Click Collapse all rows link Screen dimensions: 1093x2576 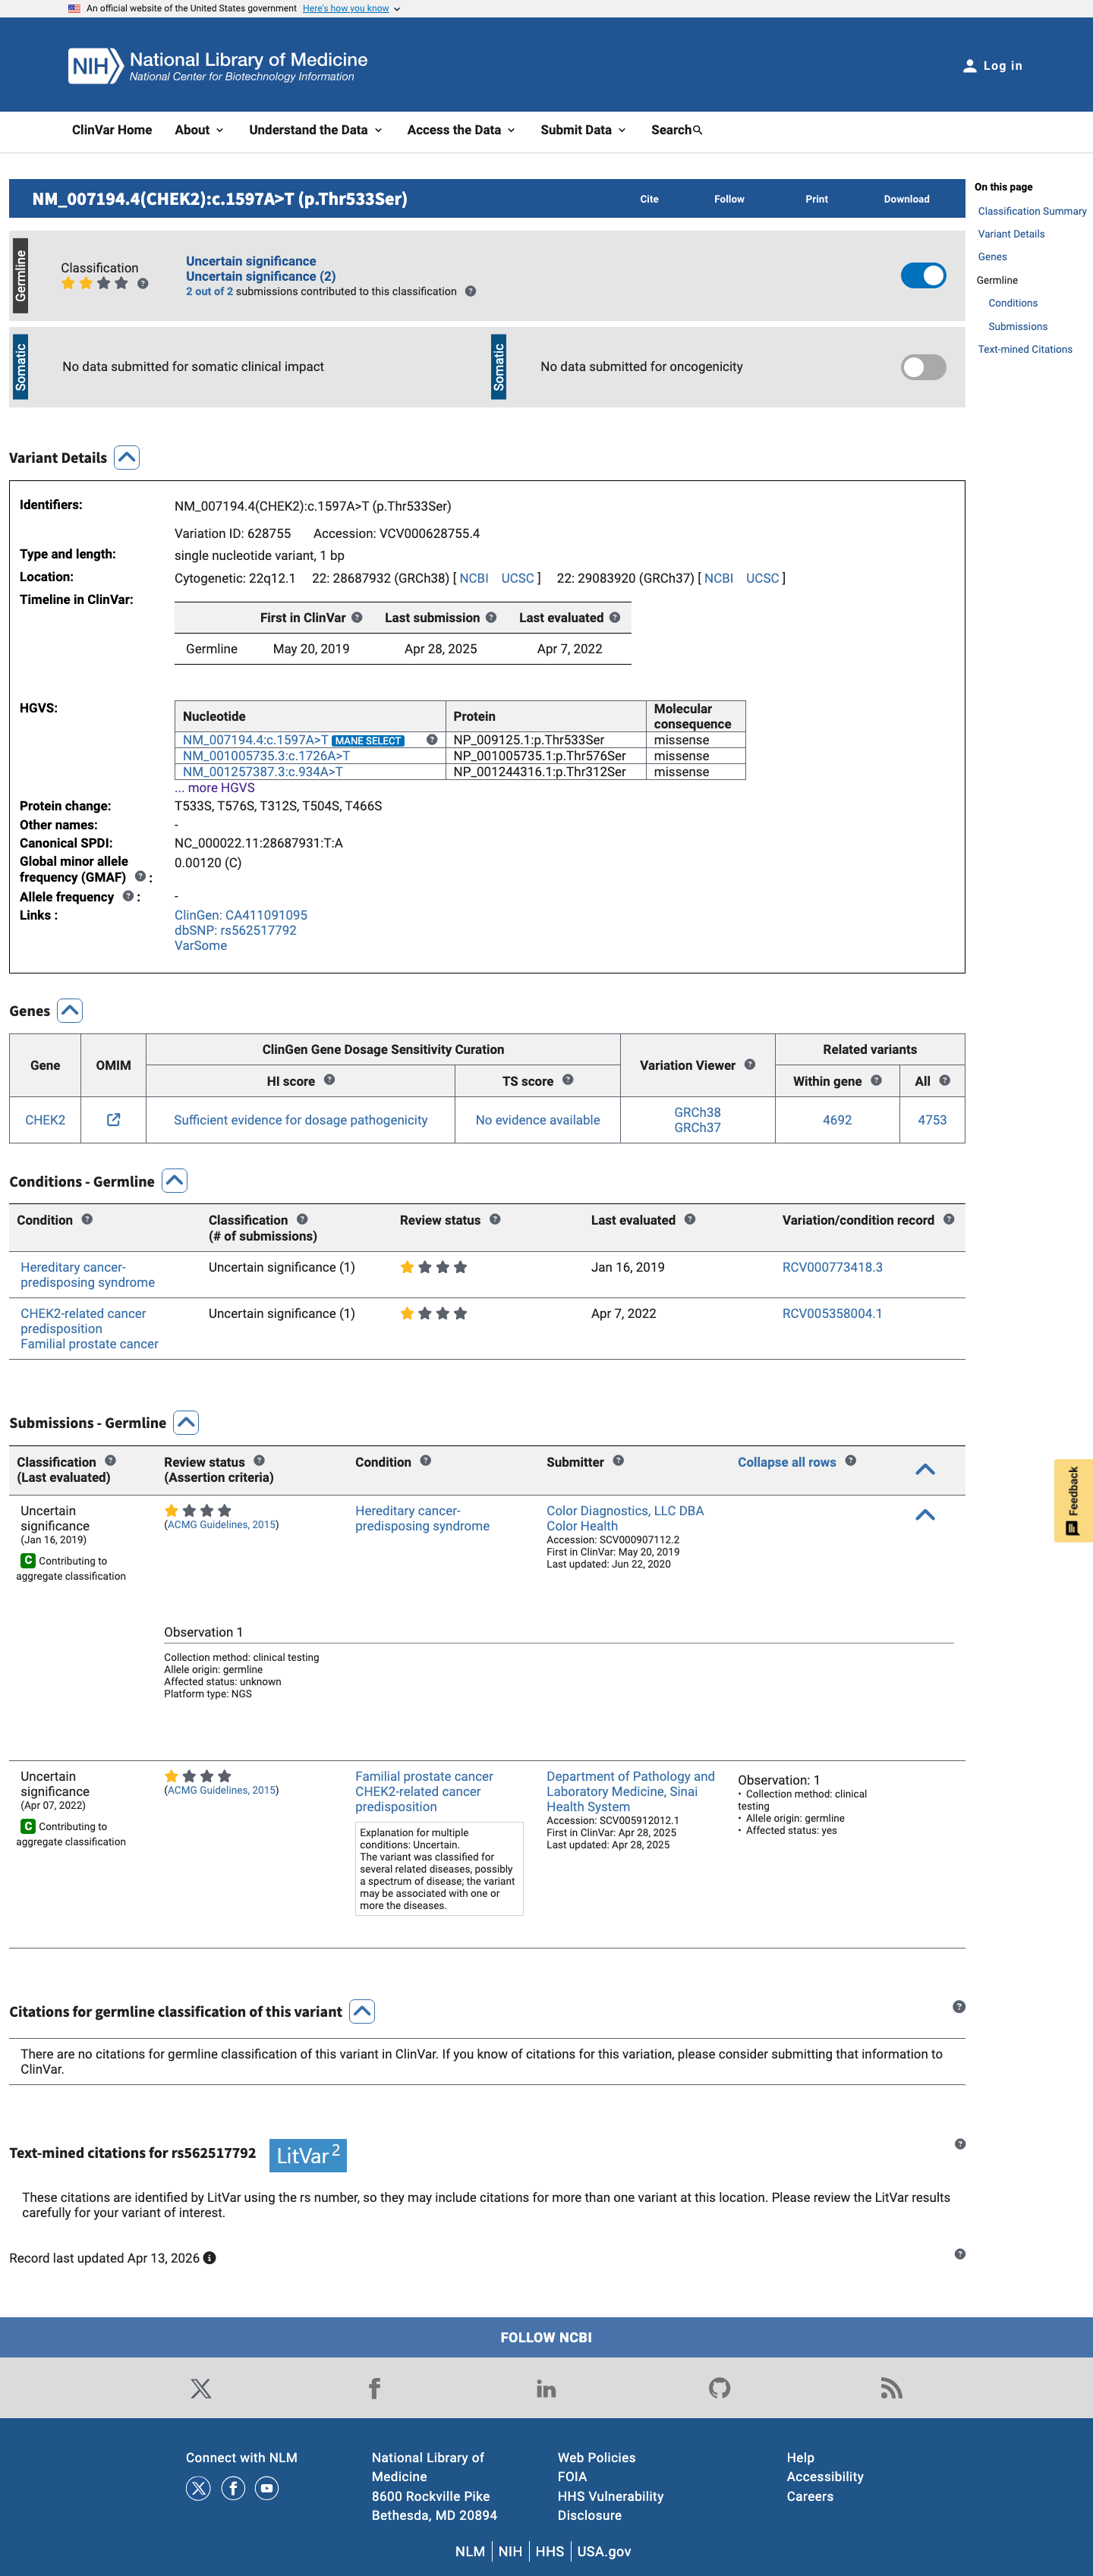click(x=787, y=1461)
